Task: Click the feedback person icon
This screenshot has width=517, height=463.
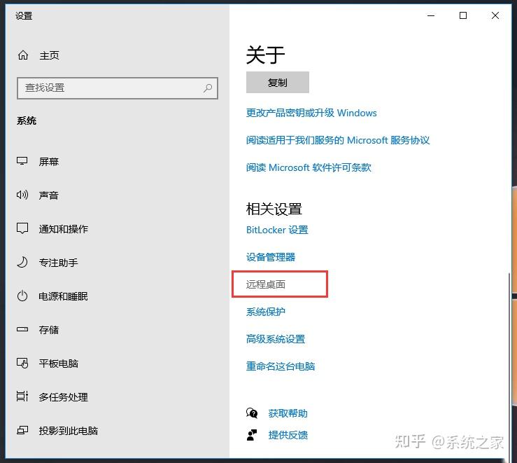Action: point(252,434)
